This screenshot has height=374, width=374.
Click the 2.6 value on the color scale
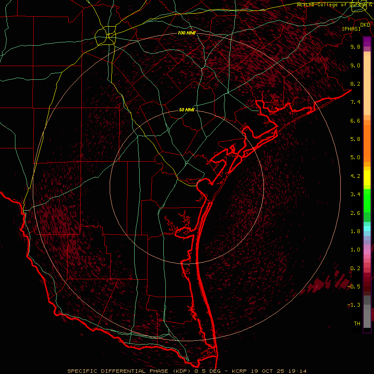click(355, 213)
